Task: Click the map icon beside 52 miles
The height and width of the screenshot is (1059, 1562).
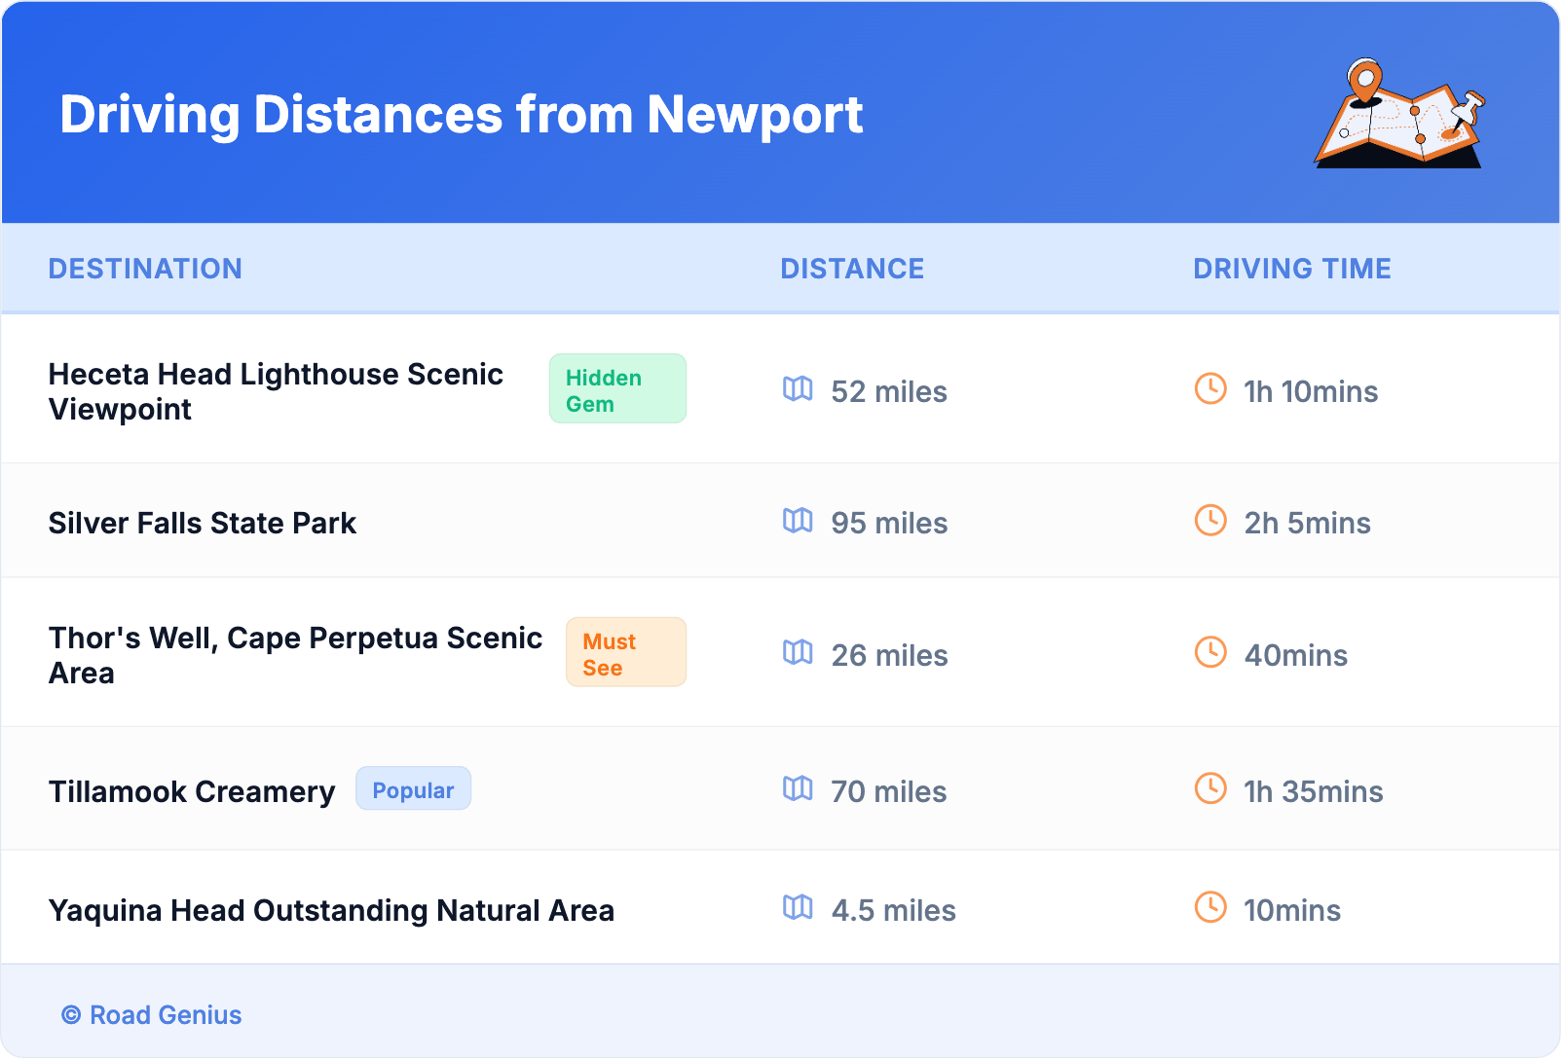Action: click(798, 389)
